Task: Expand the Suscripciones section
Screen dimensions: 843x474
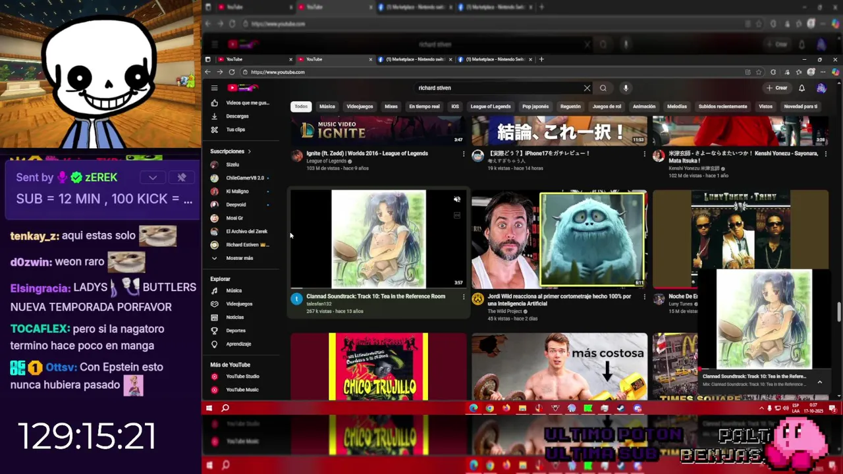Action: pos(231,151)
